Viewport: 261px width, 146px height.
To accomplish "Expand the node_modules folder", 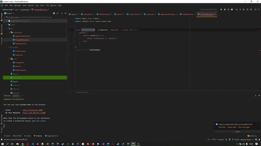I will [x=7, y=21].
